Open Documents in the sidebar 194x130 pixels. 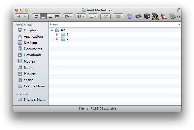[31, 49]
